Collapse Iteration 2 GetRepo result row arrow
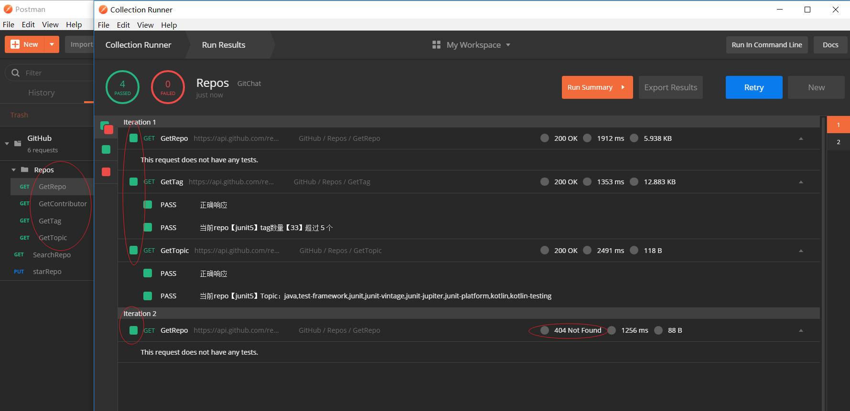 click(801, 330)
